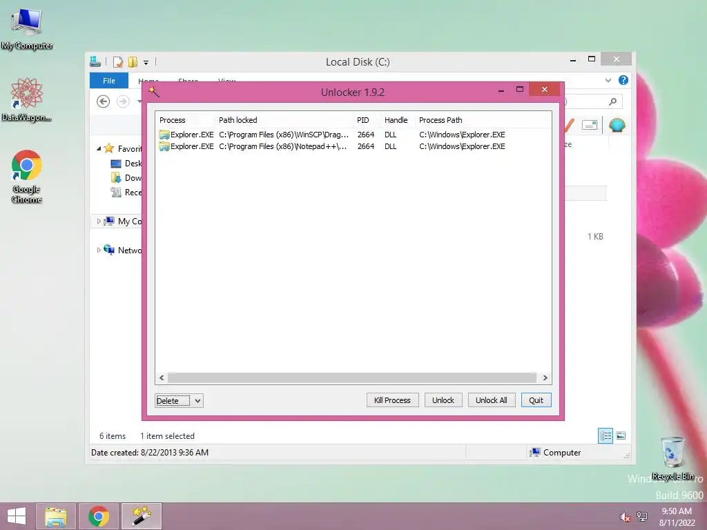Collapse the Favorites tree node
Screen dimensions: 707x530
99,148
